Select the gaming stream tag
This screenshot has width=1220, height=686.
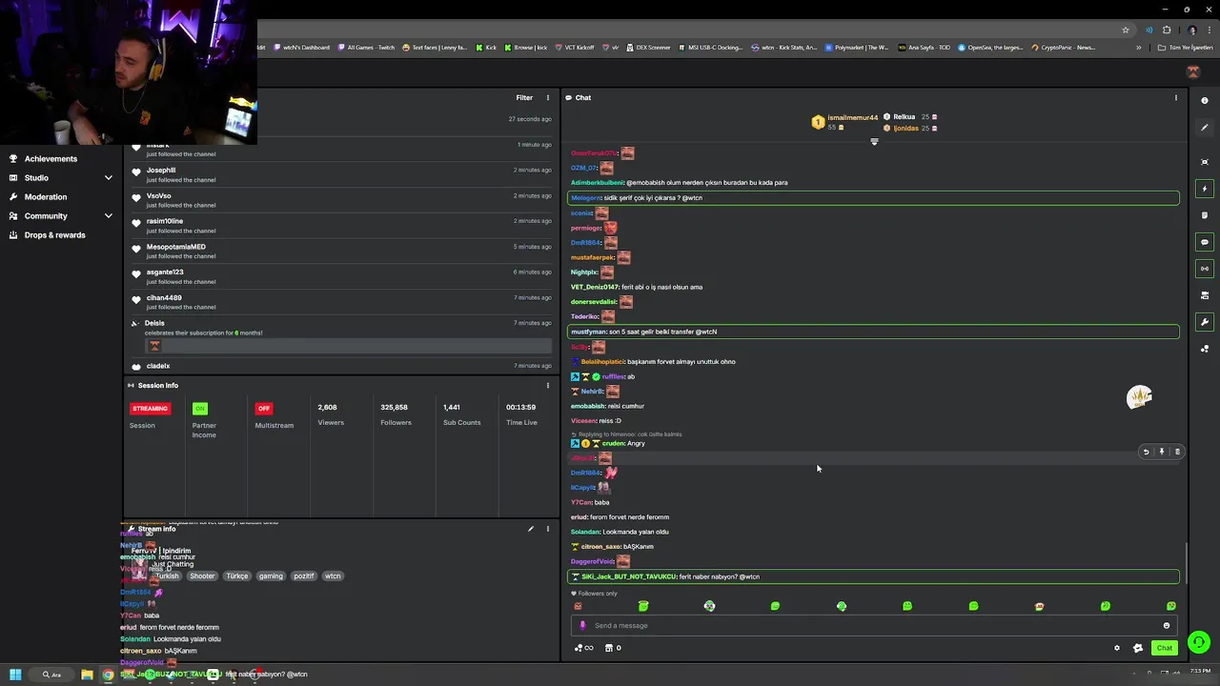(x=271, y=575)
